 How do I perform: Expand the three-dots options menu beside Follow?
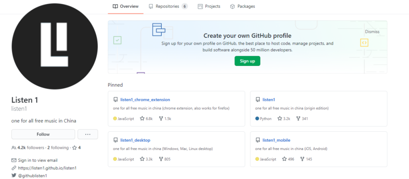tap(88, 134)
